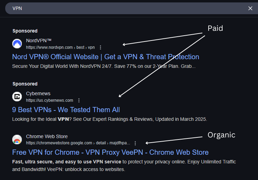The width and height of the screenshot is (258, 180).
Task: Click the chromewebstore.google.com › detail URL text
Action: pos(78,143)
